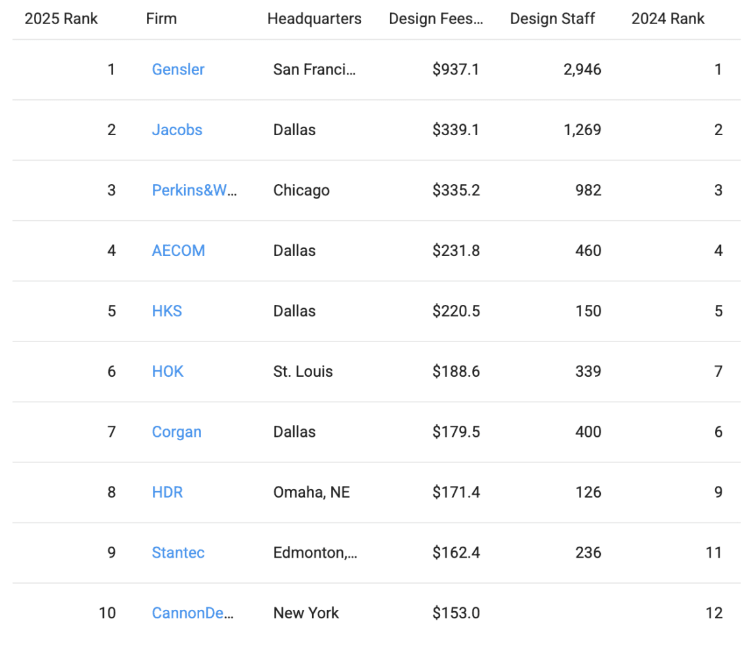Click the Design Fees... column header

[436, 19]
